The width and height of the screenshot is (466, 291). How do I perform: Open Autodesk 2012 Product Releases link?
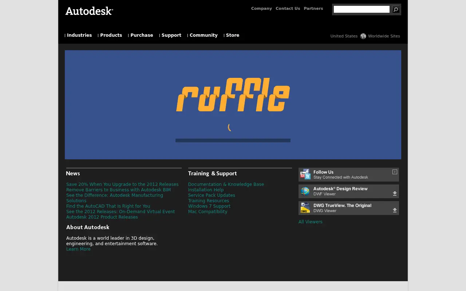coord(102,217)
